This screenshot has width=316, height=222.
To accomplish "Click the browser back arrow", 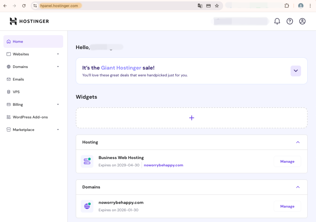I will point(5,6).
